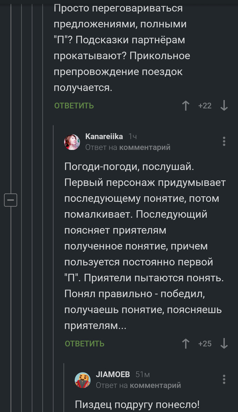
Task: Upvote Kanareiika's comment
Action: pyautogui.click(x=185, y=344)
